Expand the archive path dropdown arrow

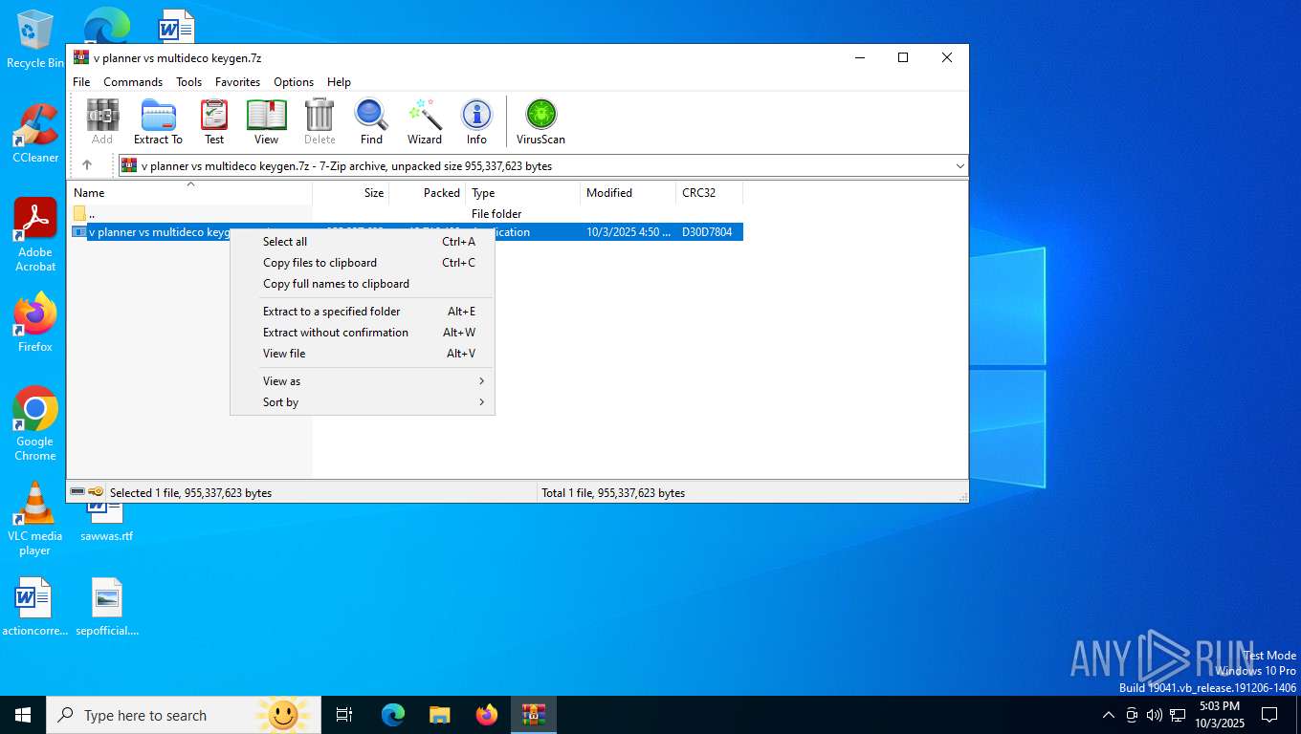tap(959, 166)
